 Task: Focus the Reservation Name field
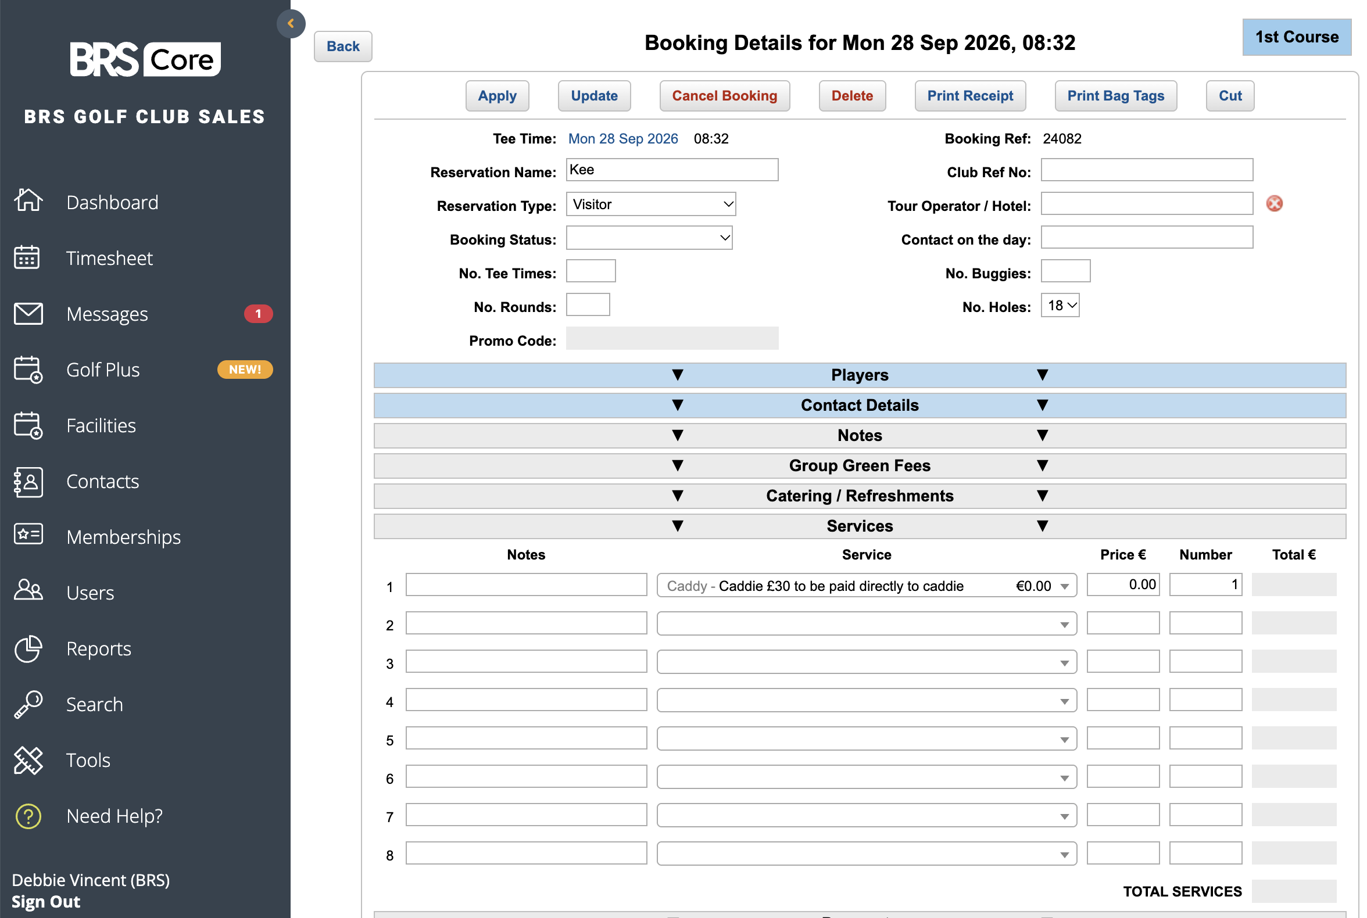672,170
